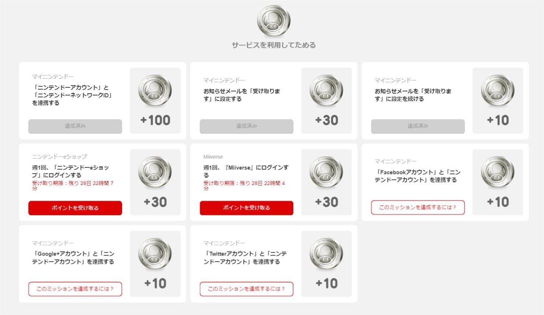This screenshot has height=315, width=544.
Task: Click coin icon on お知らせメール「受け取ります」に設定する card
Action: click(326, 90)
